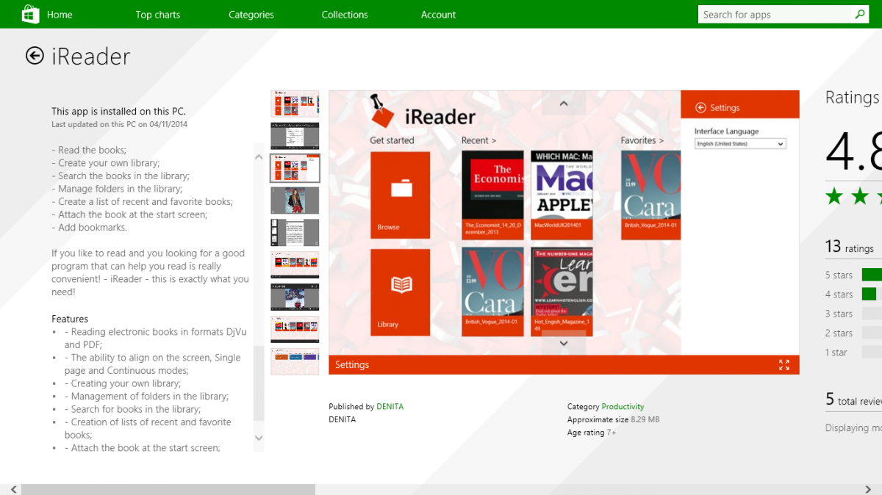Screen dimensions: 882x495
Task: Select the seventh screenshot thumbnail
Action: [x=295, y=297]
